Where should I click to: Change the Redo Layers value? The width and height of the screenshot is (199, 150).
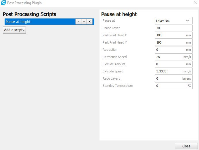[x=168, y=78]
